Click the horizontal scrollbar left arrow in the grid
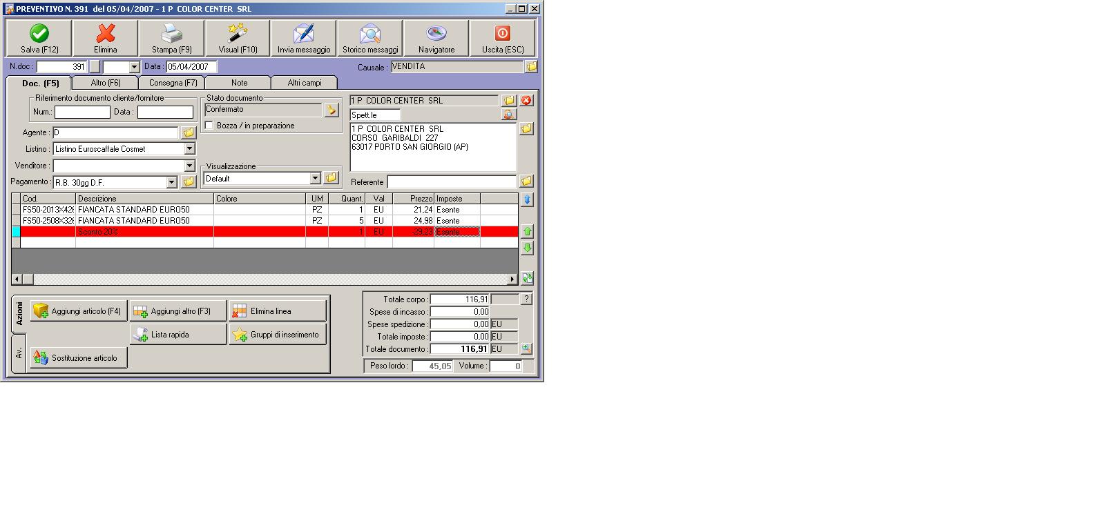Viewport: 1105px width, 512px height. (x=17, y=279)
